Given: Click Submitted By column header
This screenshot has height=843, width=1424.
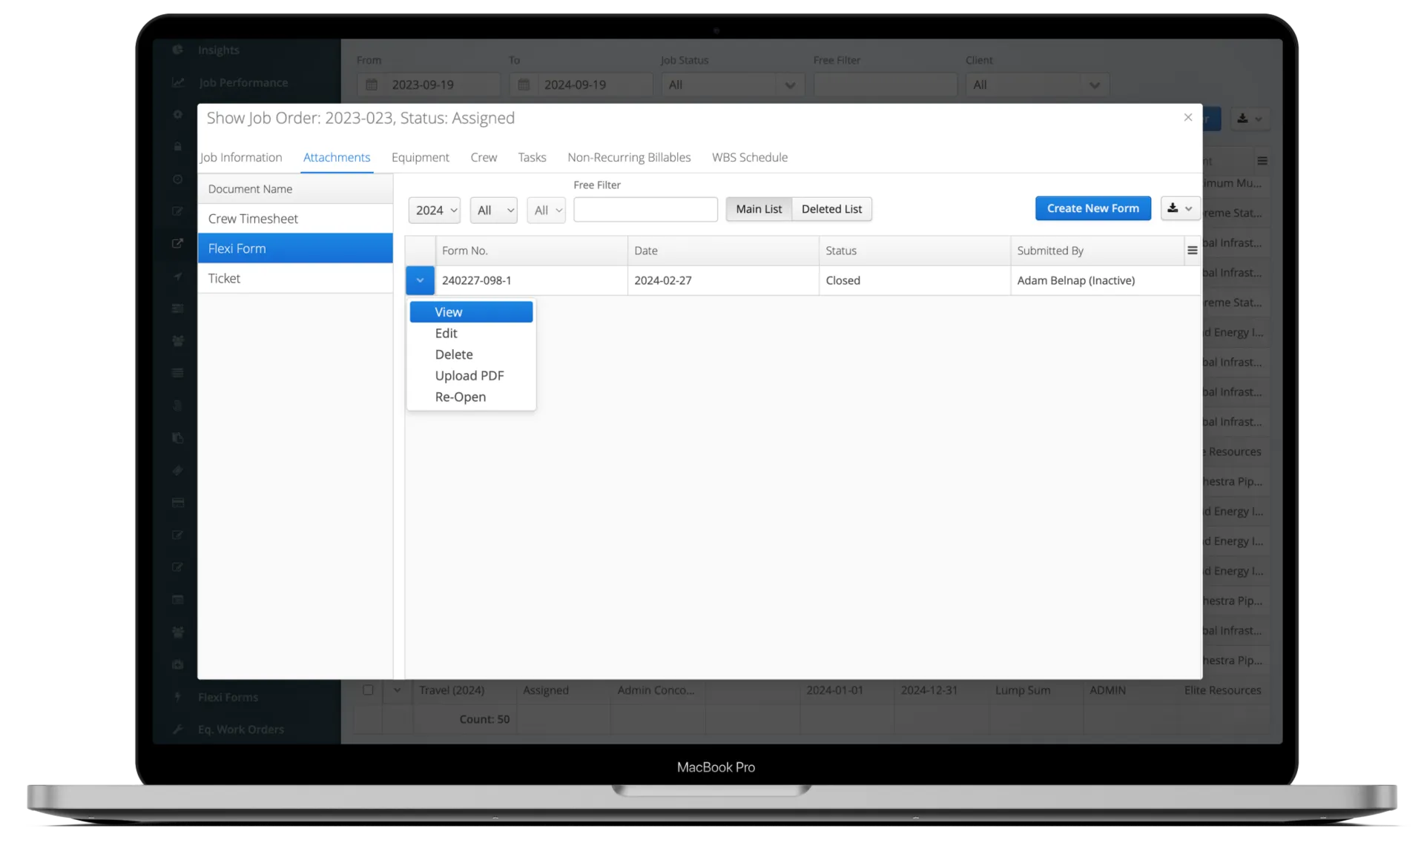Looking at the screenshot, I should coord(1098,251).
